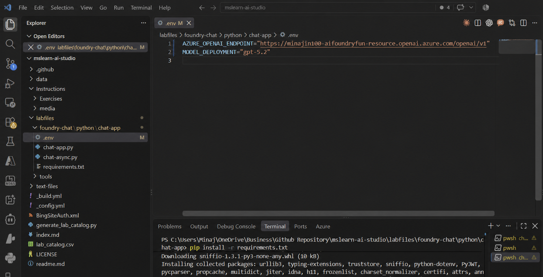Open changes compare icon in editor toolbar

[512, 23]
